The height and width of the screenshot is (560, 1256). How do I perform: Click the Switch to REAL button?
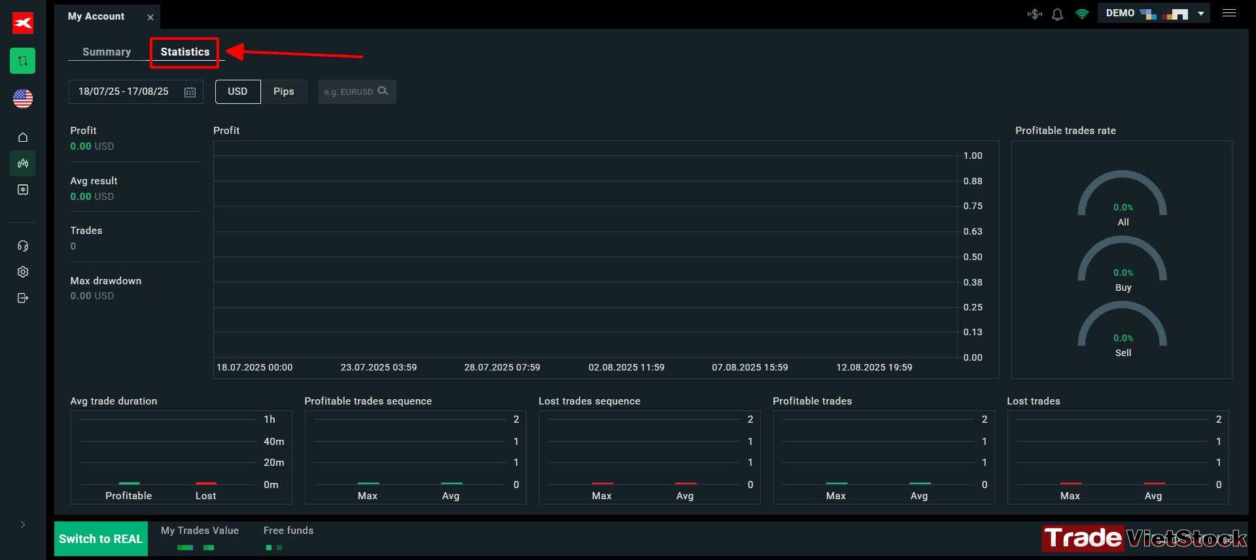(x=101, y=539)
